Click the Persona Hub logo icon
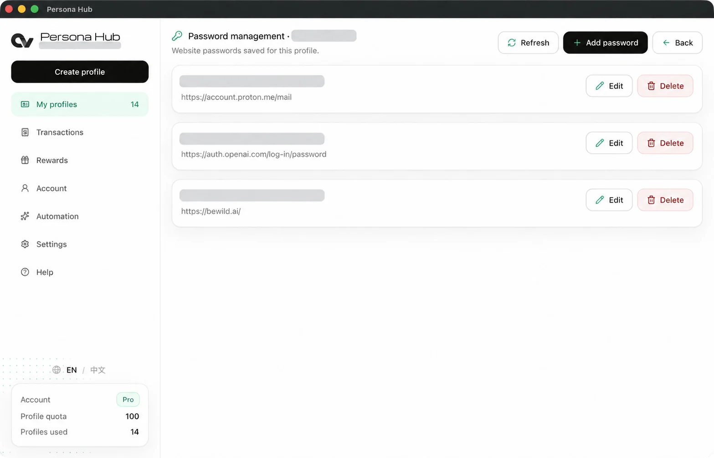 pyautogui.click(x=22, y=41)
